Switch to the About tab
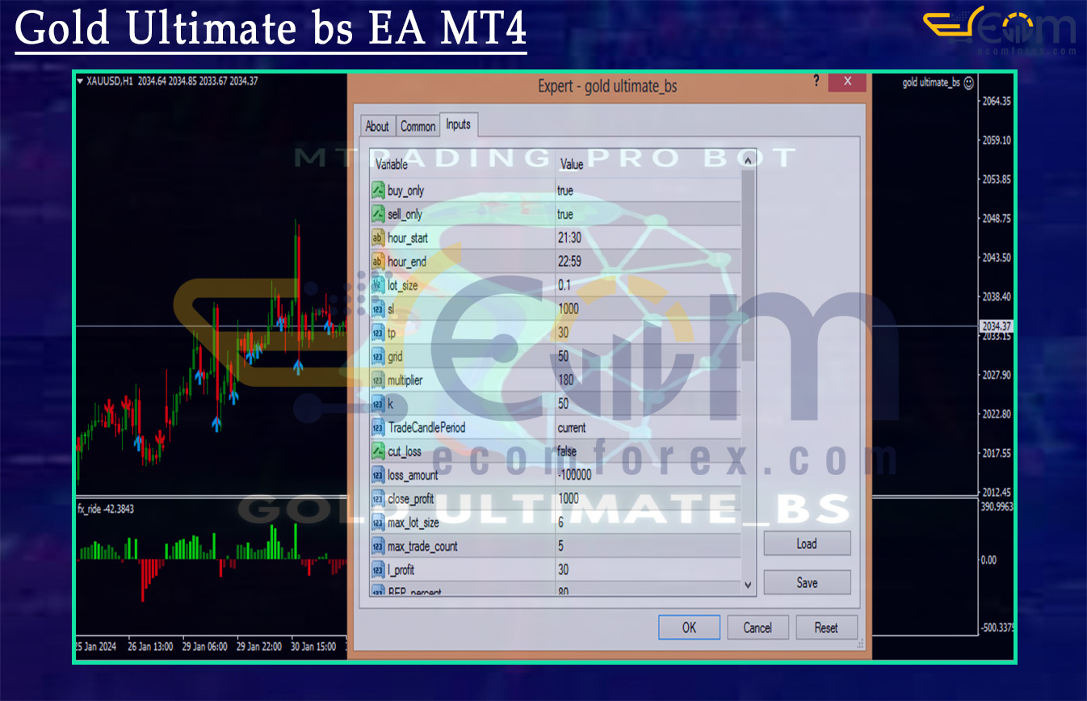 [377, 126]
